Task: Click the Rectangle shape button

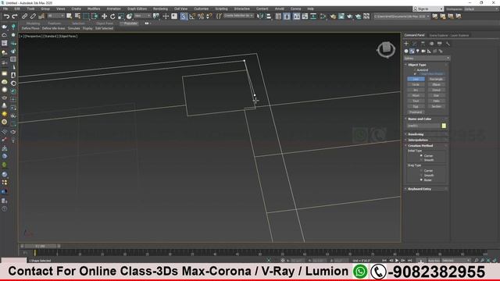Action: click(x=436, y=79)
